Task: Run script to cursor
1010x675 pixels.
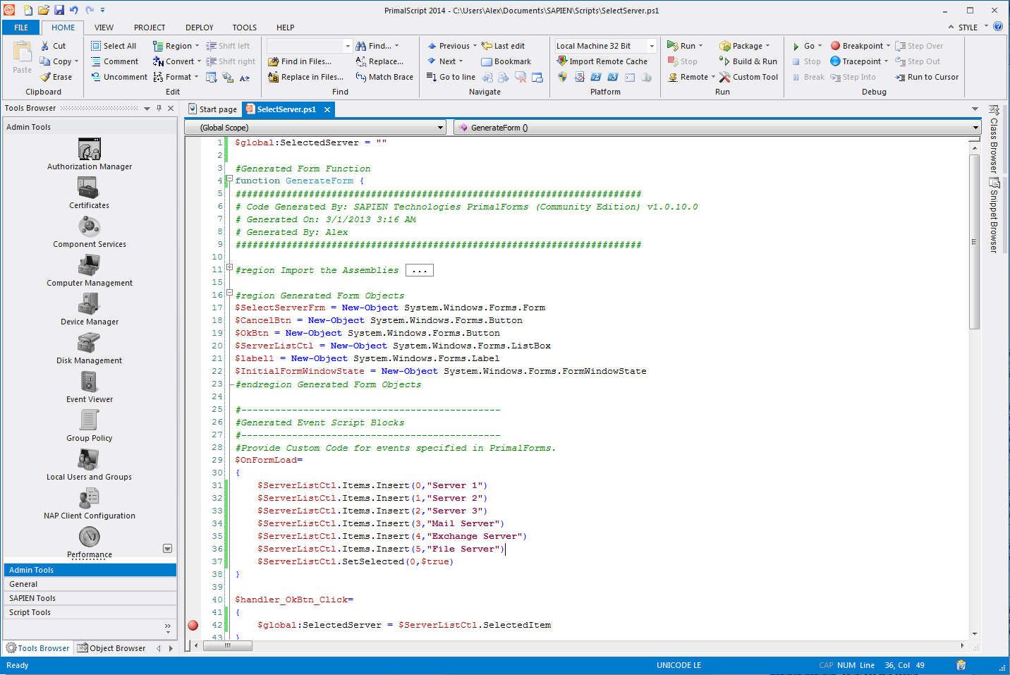Action: coord(927,77)
